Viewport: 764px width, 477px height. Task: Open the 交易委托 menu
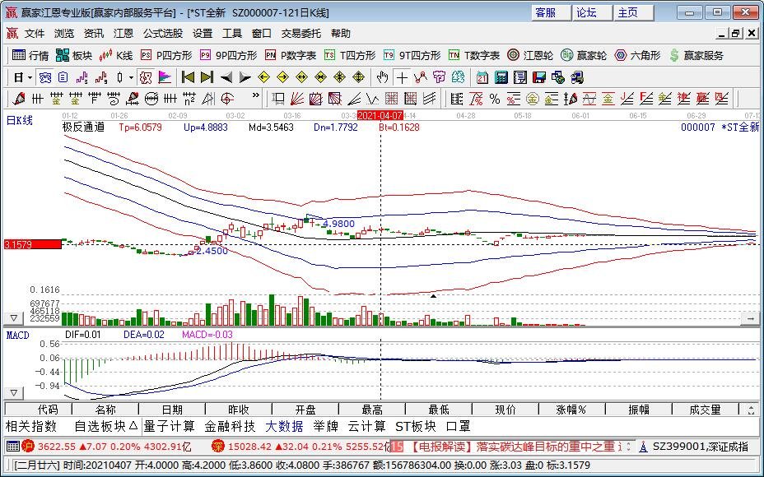[300, 34]
